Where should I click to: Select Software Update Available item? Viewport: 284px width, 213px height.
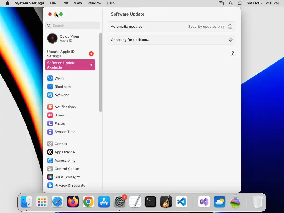(70, 65)
